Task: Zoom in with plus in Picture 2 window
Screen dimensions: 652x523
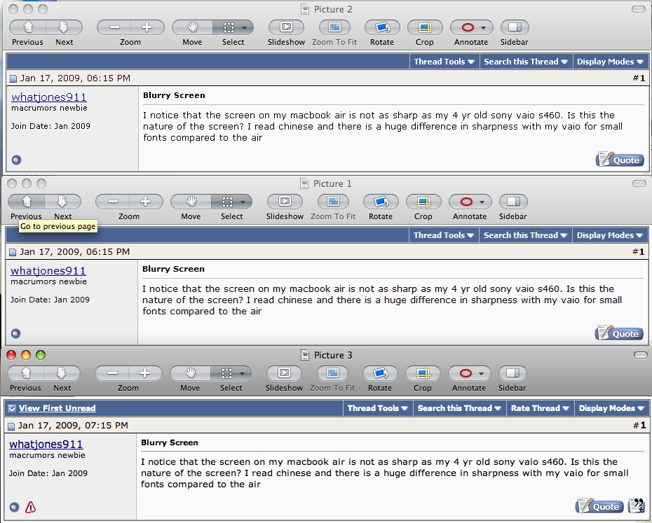Action: coord(147,27)
